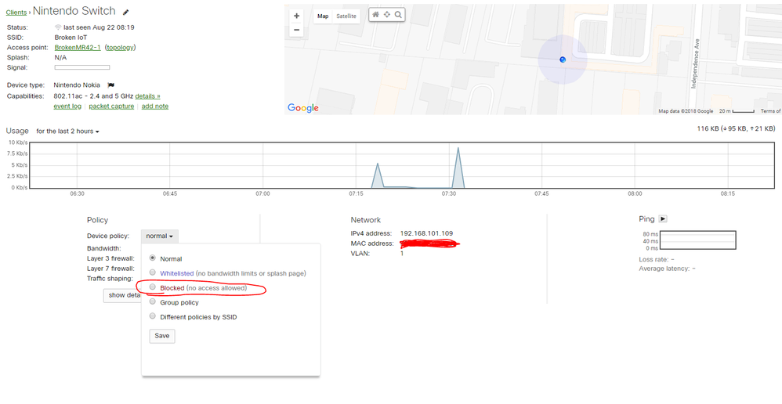The image size is (782, 404).
Task: Open the usage time range dropdown
Action: 67,132
